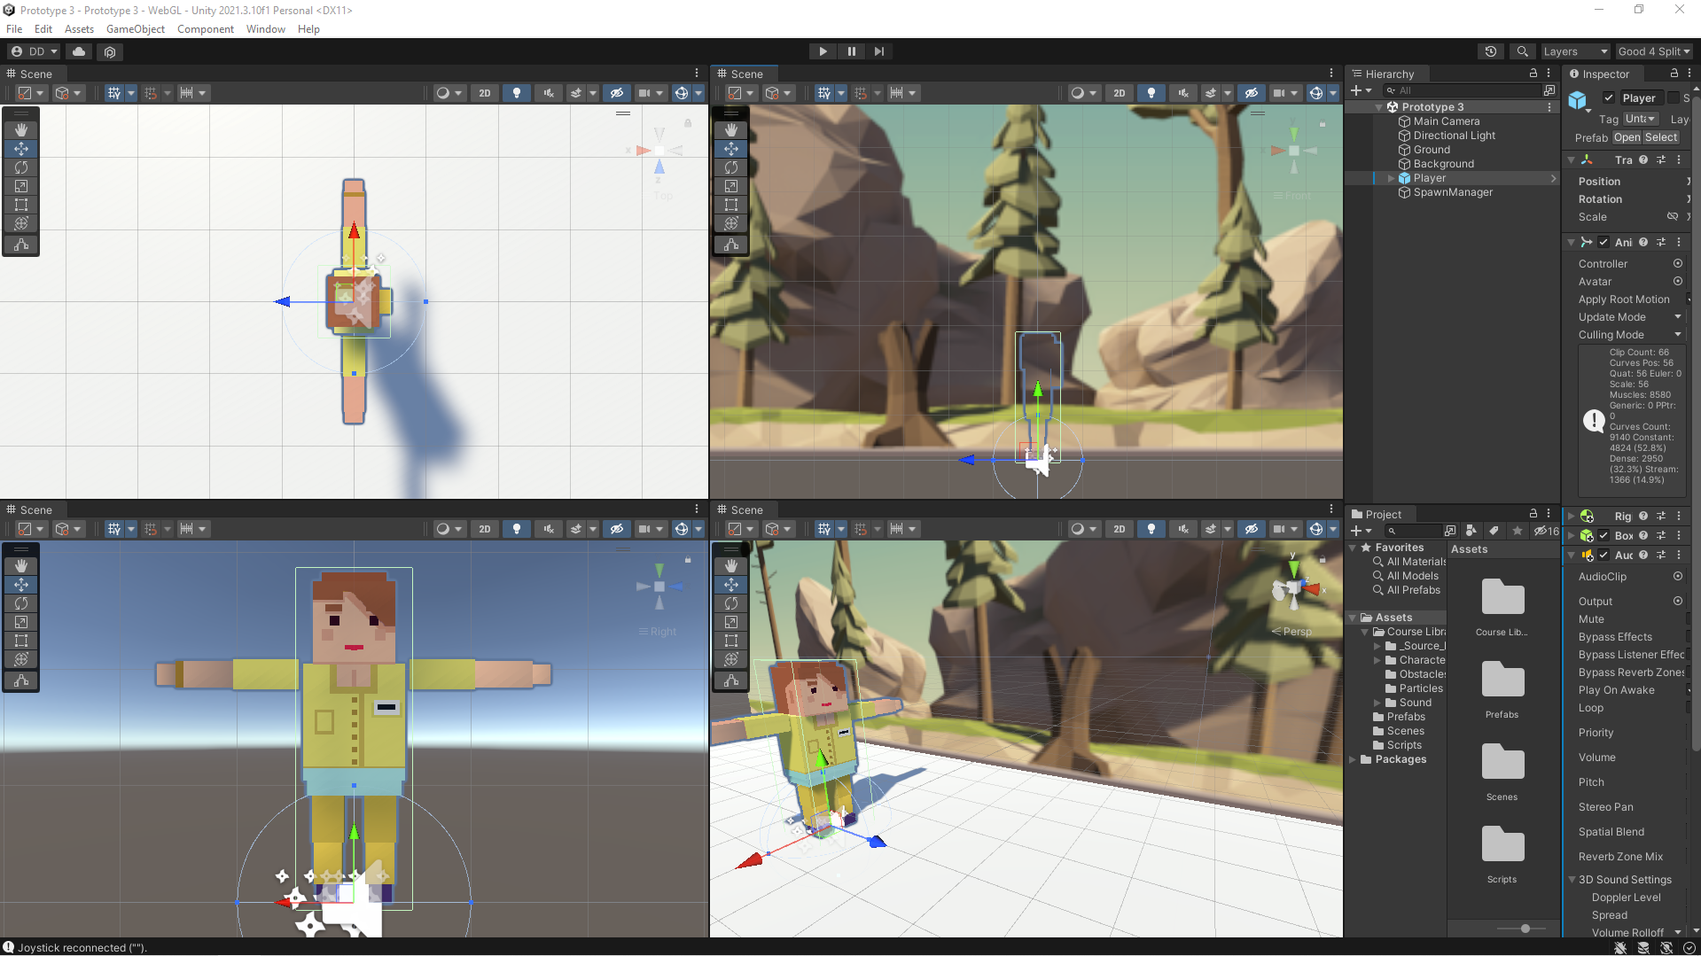Viewport: 1701px width, 956px height.
Task: Click the Pause button
Action: tap(851, 51)
